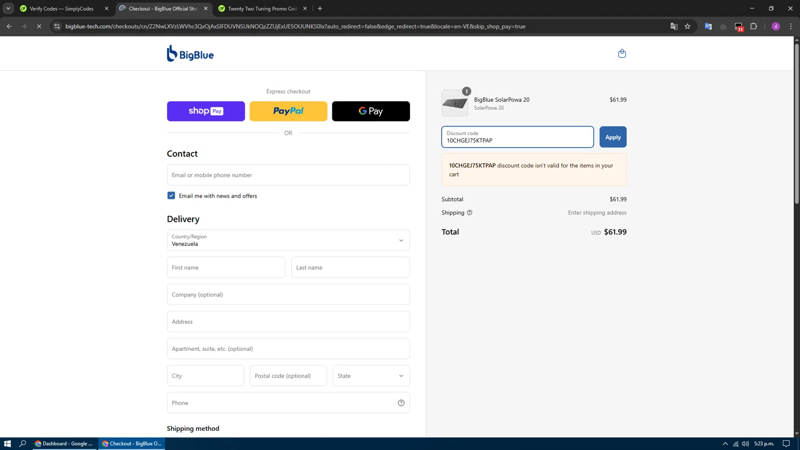Viewport: 800px width, 450px height.
Task: Click Email or mobile phone number field
Action: pyautogui.click(x=288, y=175)
